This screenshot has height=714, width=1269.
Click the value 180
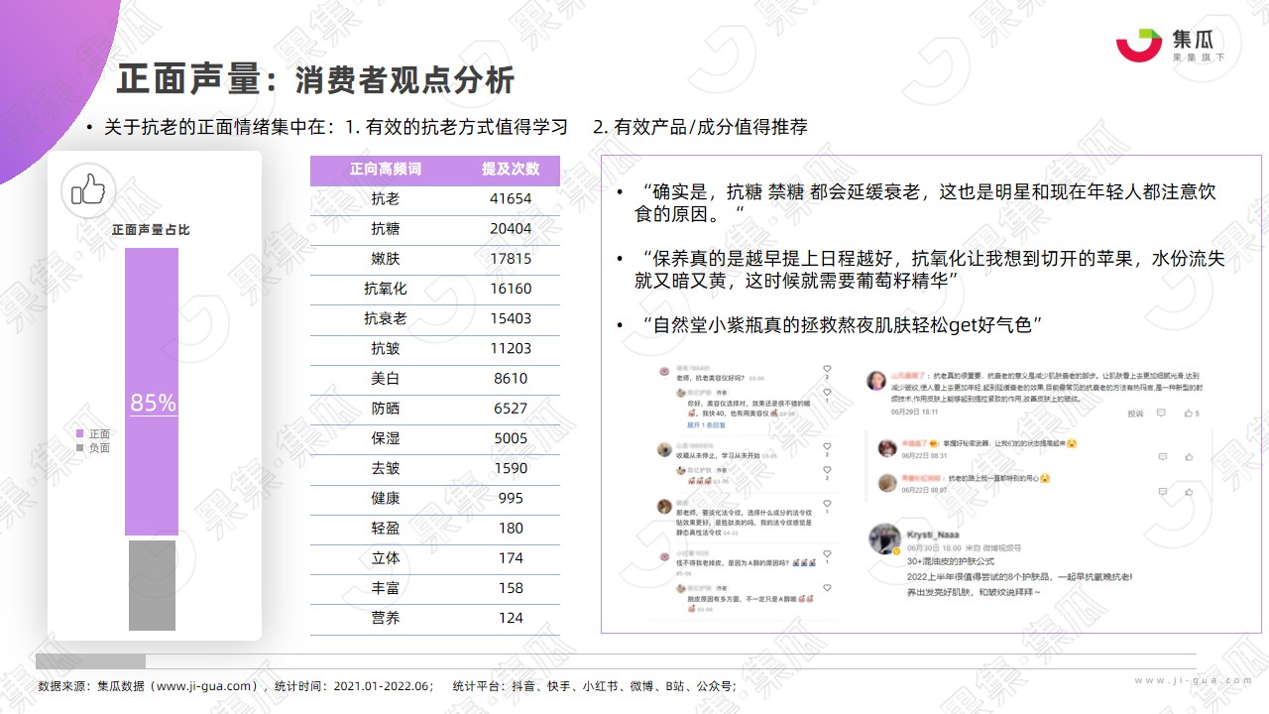tap(511, 529)
